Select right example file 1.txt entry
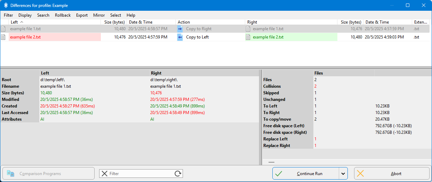The image size is (432, 182). [268, 29]
